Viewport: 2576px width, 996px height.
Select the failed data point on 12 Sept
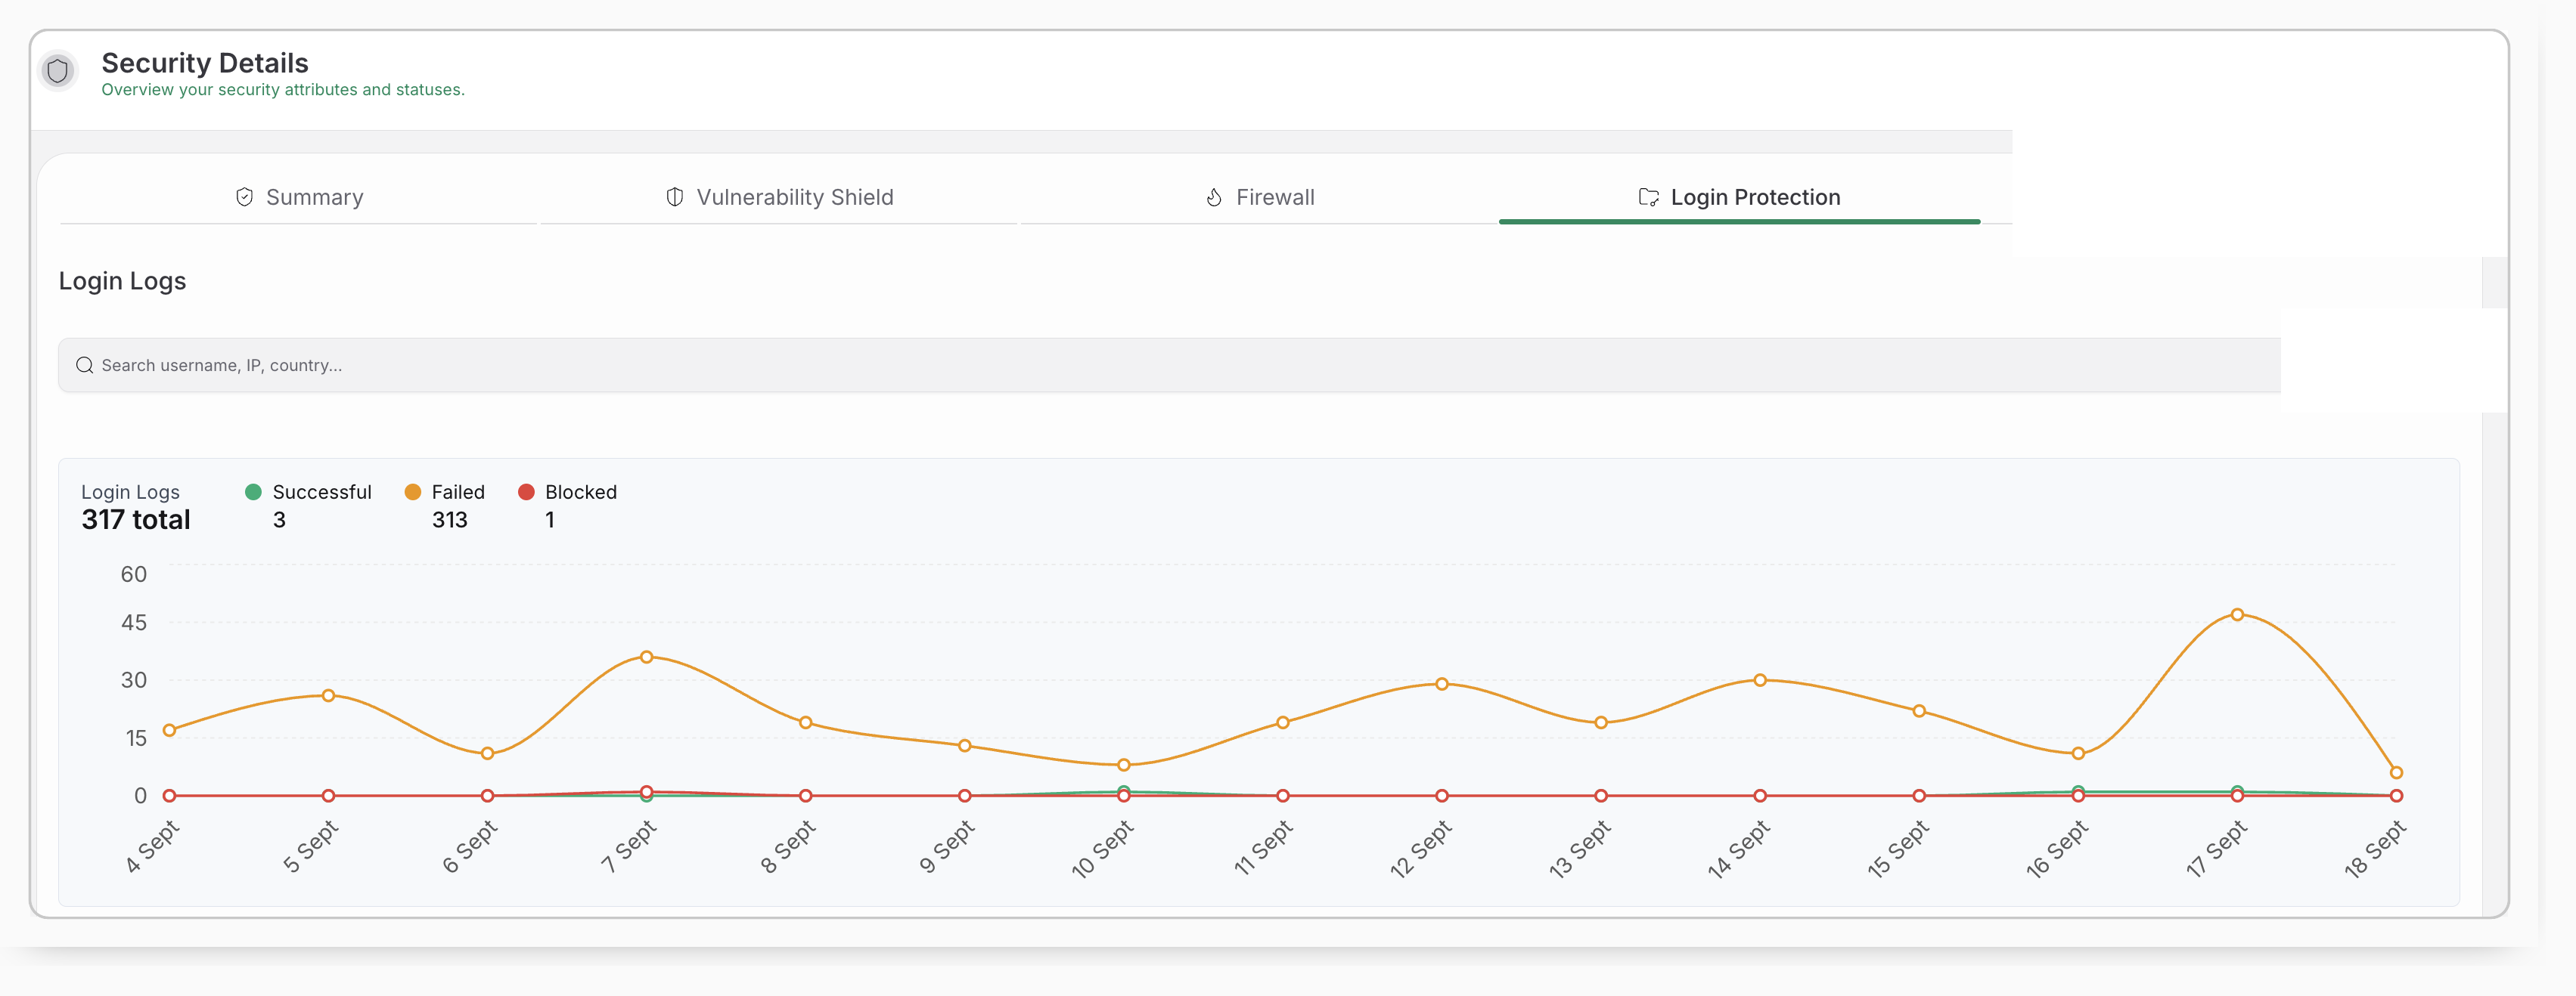click(x=1442, y=685)
